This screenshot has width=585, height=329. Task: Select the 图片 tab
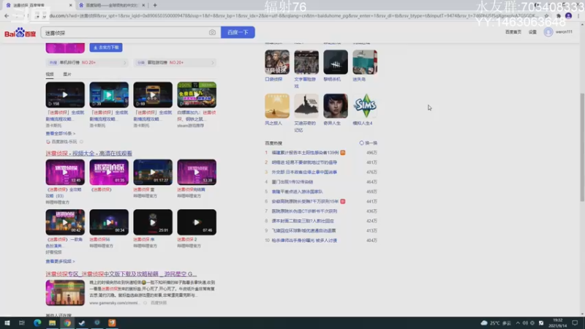tap(67, 75)
